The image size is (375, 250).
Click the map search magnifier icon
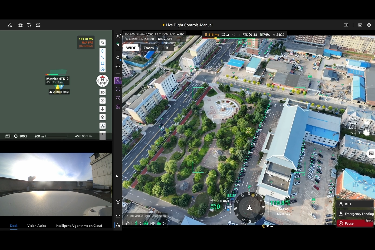(103, 42)
